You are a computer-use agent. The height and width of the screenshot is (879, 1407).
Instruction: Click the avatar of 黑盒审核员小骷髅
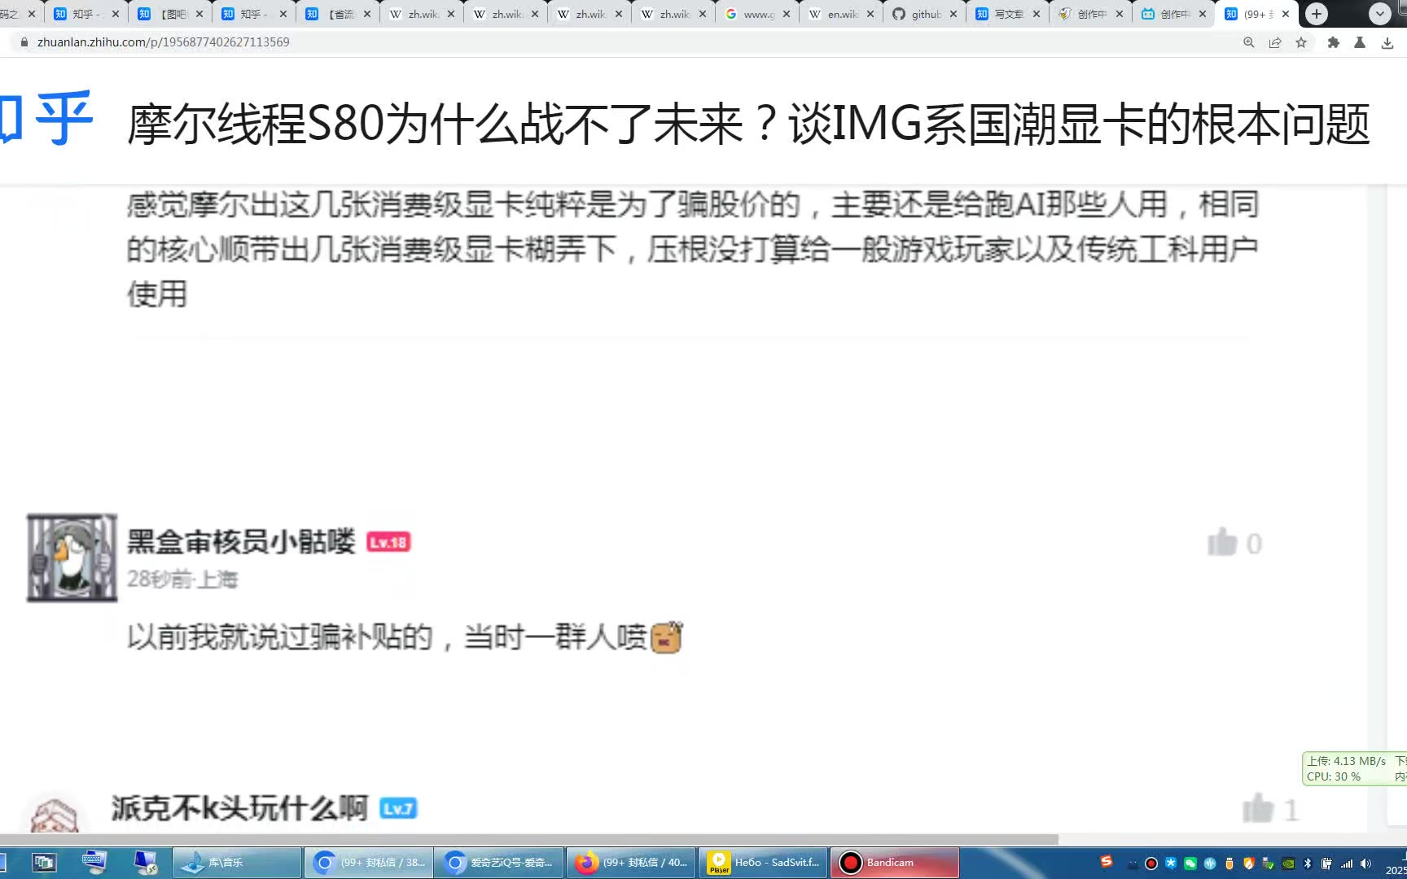pos(72,558)
